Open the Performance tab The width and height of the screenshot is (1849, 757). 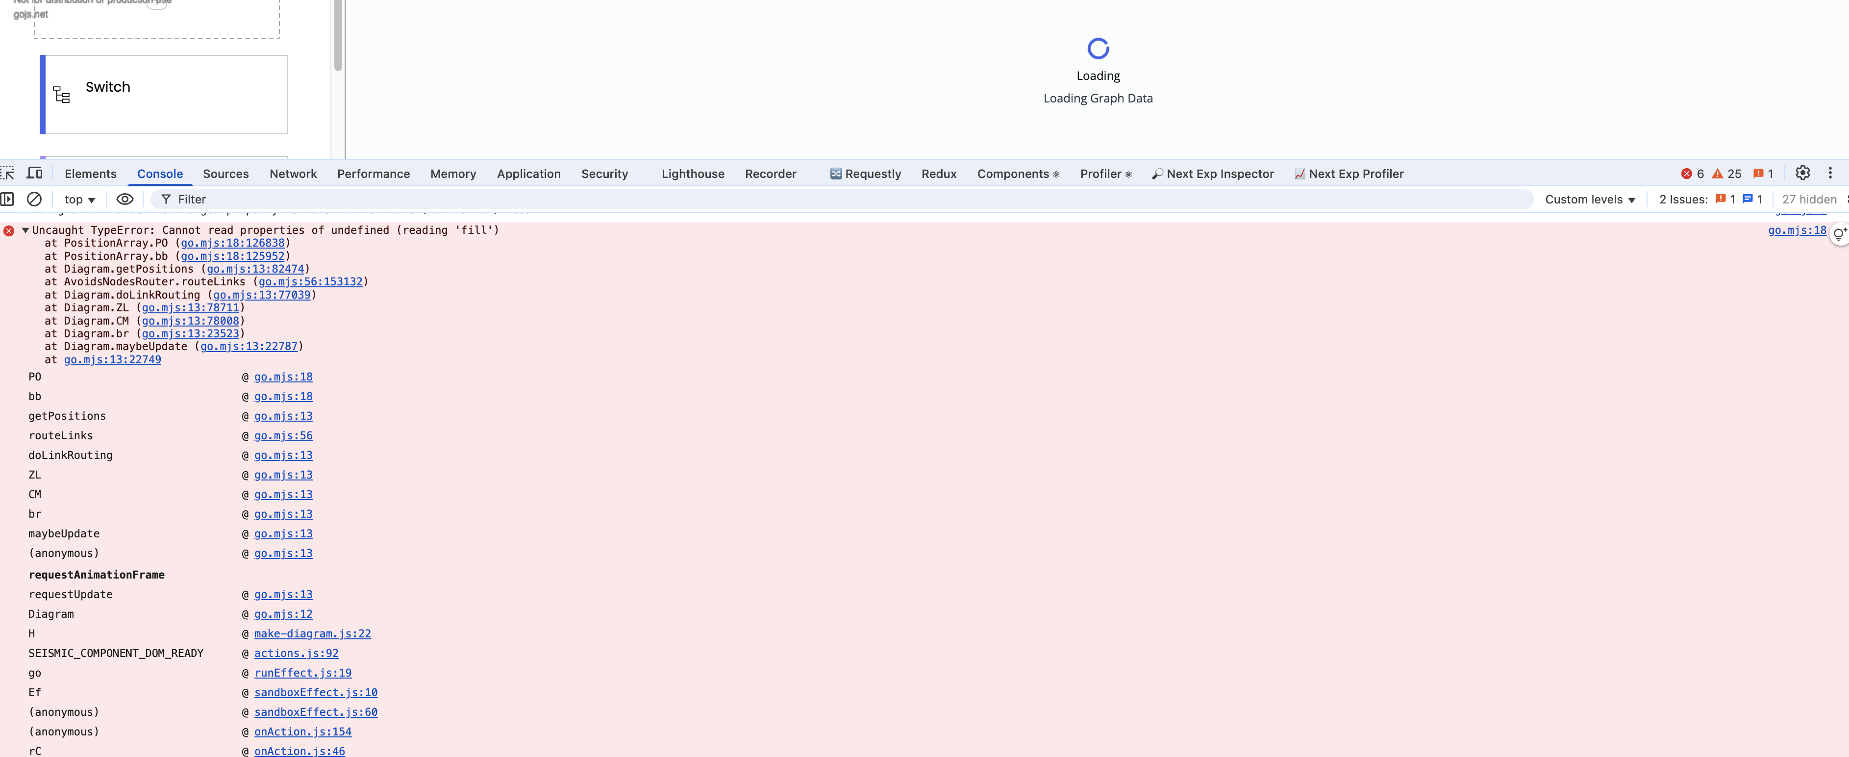click(x=373, y=174)
